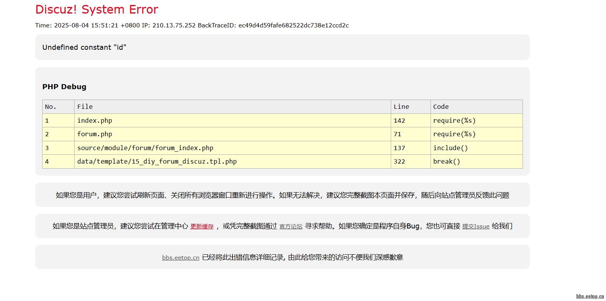Click the user advice paragraph 如果您是用户
The image size is (606, 301).
283,195
